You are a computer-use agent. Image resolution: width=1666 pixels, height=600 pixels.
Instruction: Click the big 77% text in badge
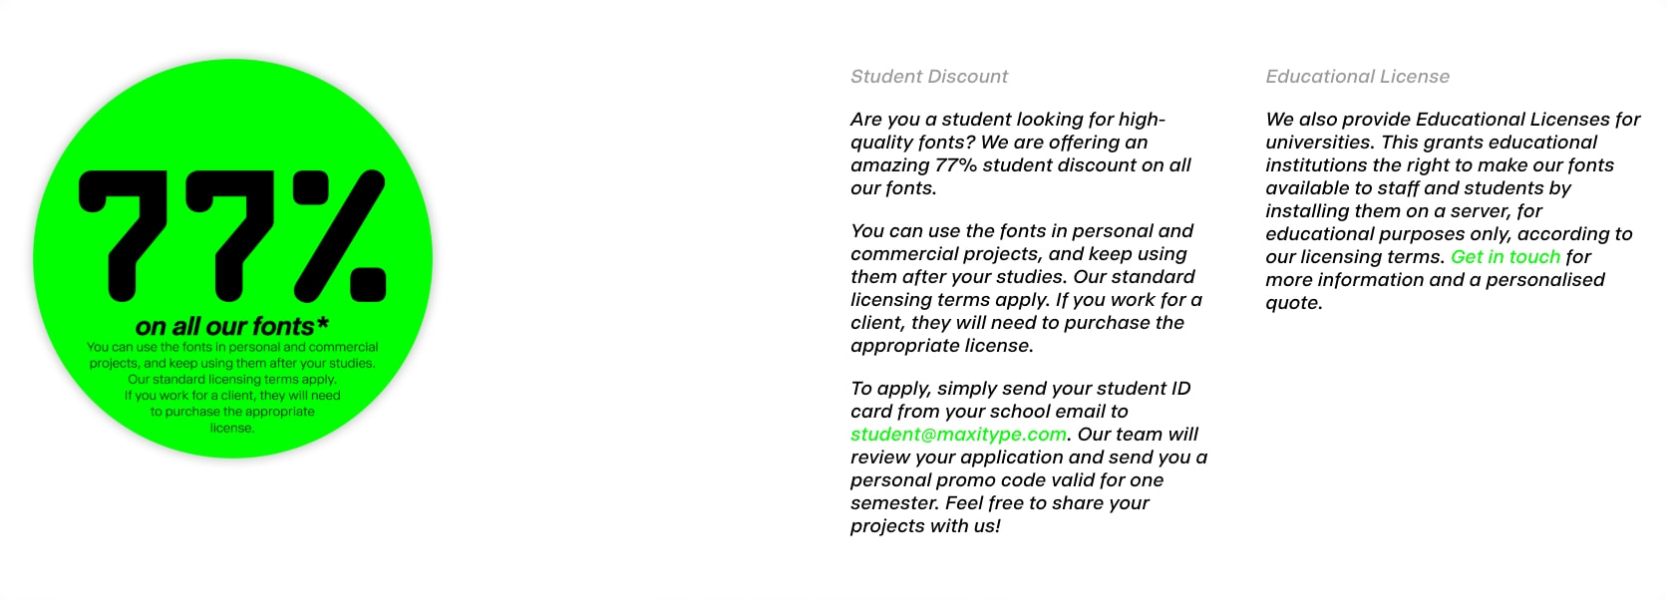pyautogui.click(x=232, y=236)
